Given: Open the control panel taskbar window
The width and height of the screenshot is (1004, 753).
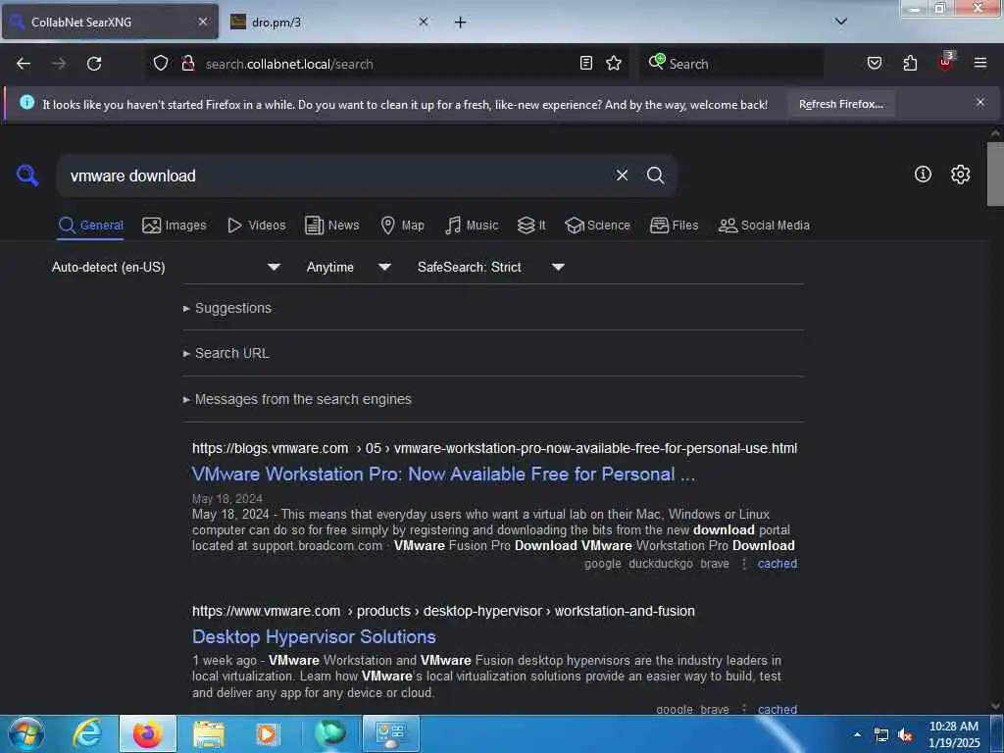Looking at the screenshot, I should coord(391,733).
